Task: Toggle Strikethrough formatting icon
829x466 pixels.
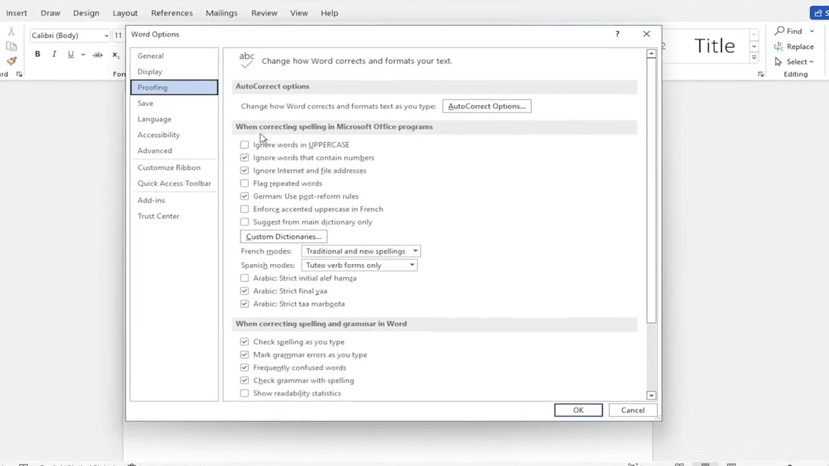Action: pos(98,54)
